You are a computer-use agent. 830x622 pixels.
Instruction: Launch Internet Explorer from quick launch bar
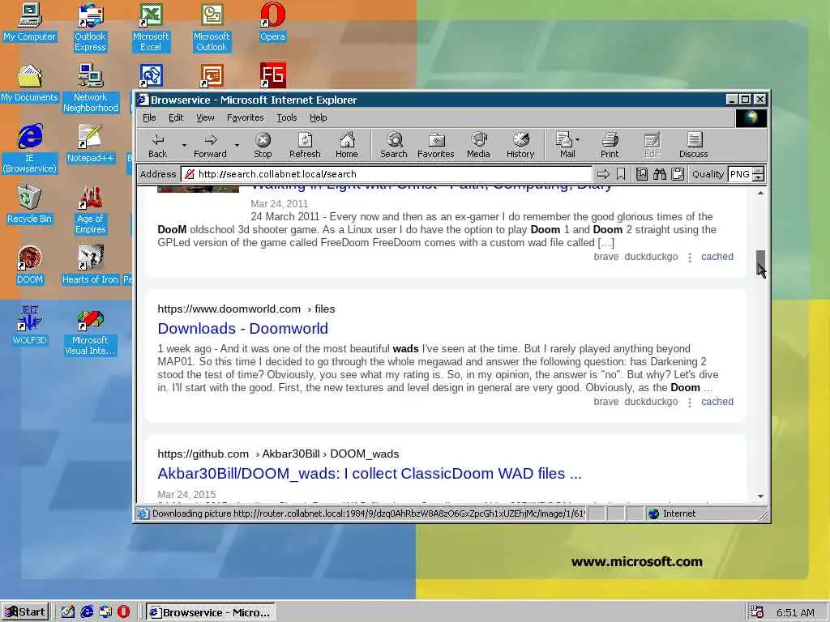(87, 612)
